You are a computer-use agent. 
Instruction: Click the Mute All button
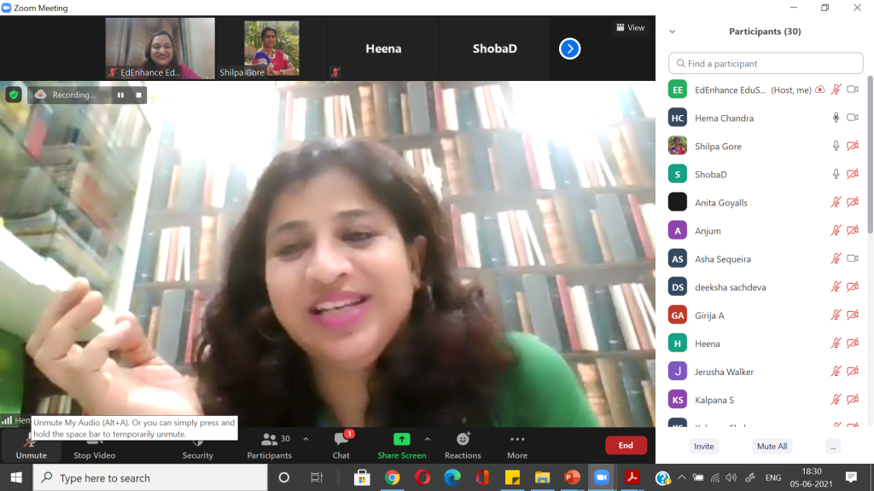(x=772, y=446)
